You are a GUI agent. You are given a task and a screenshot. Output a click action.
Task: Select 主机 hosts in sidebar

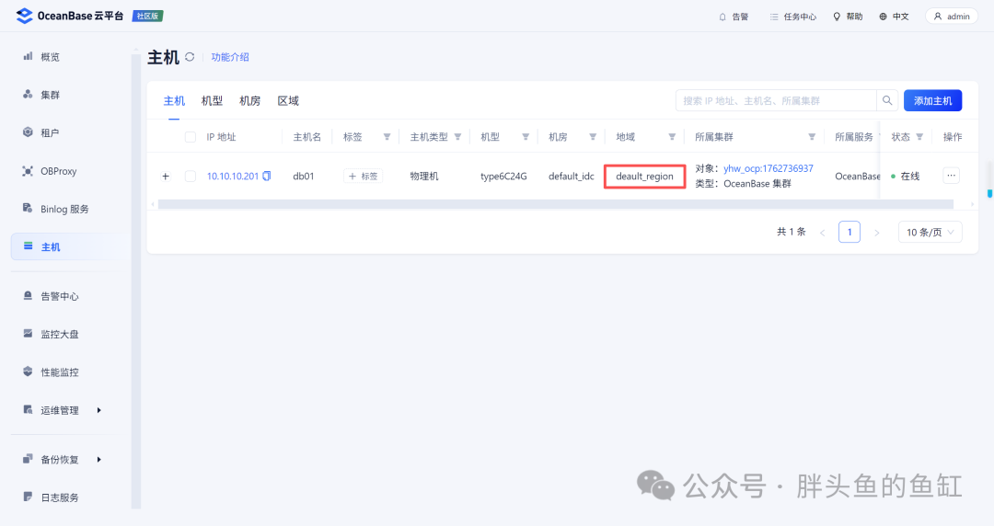tap(70, 247)
